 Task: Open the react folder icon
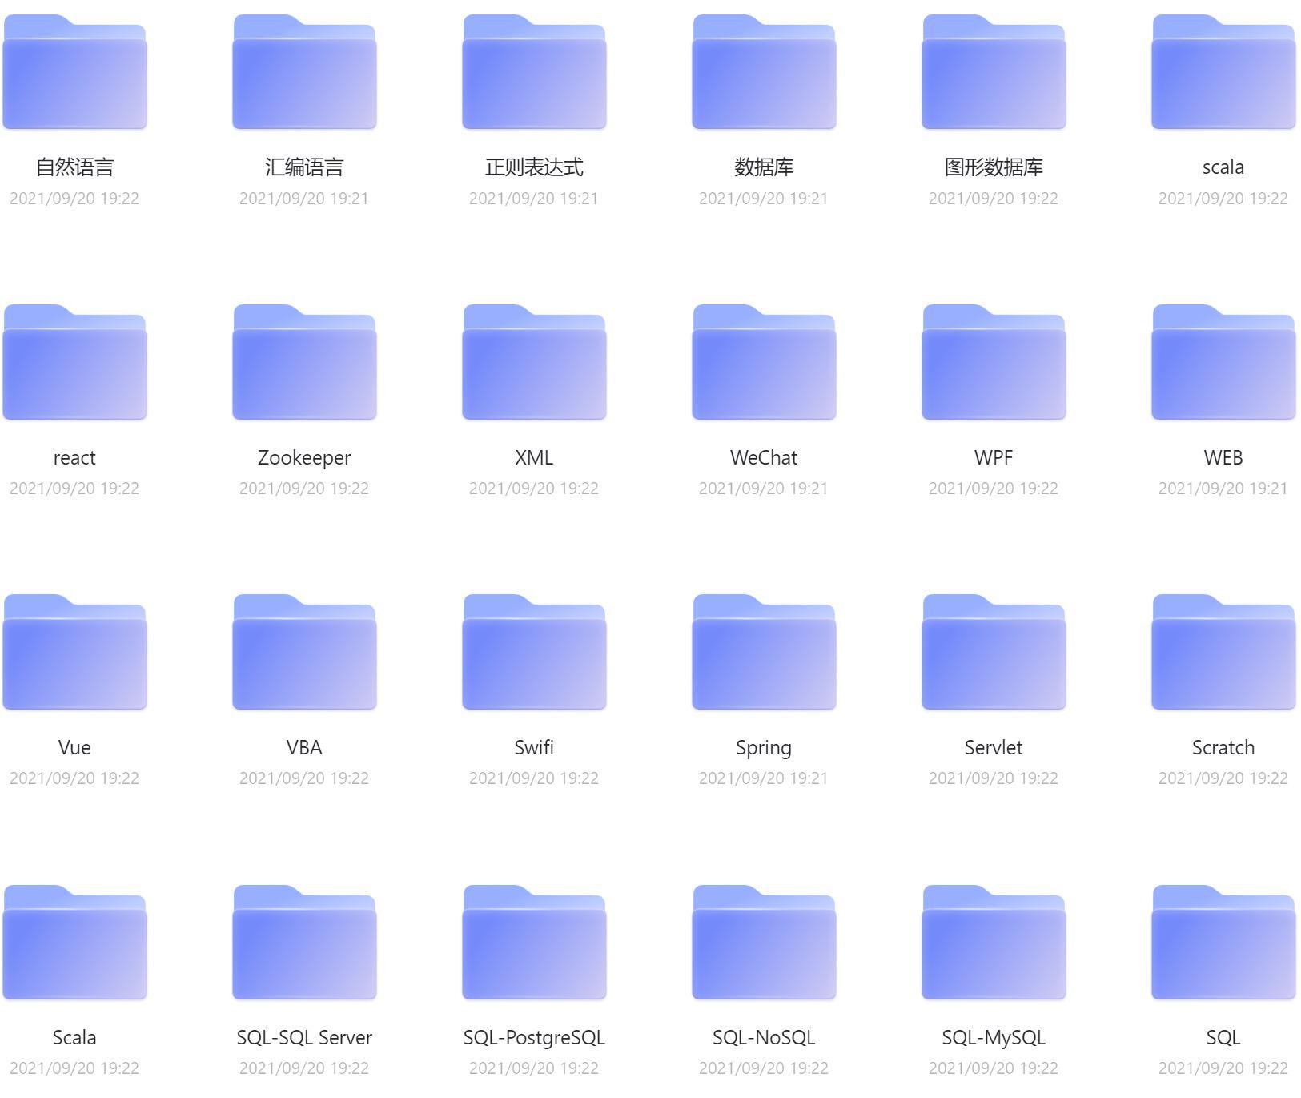[74, 362]
